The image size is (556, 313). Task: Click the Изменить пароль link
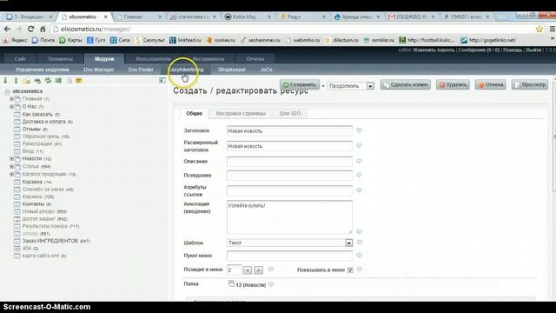click(x=434, y=50)
